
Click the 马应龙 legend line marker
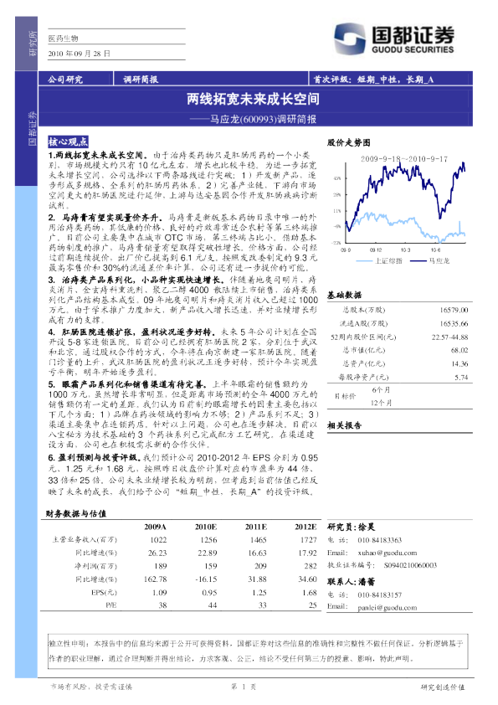click(418, 260)
